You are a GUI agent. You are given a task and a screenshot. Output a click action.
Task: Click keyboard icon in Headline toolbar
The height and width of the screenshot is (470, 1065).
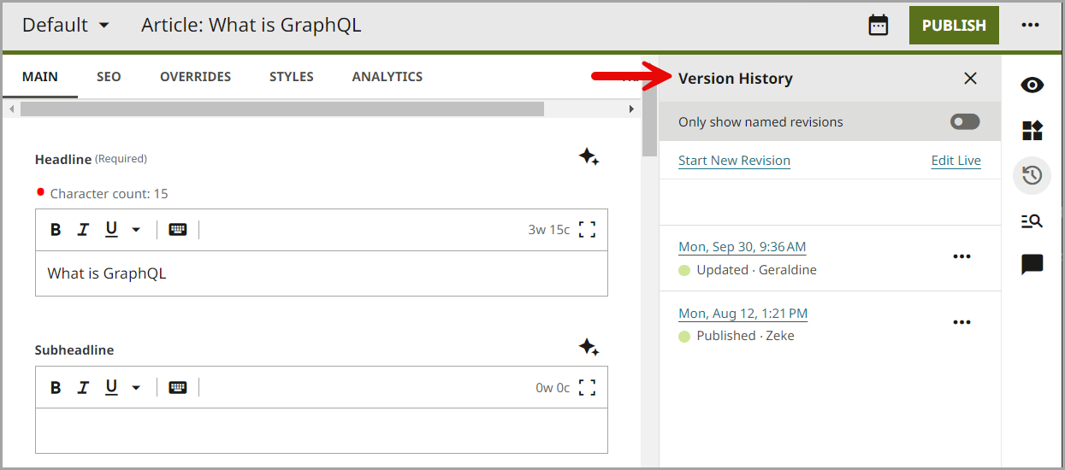pyautogui.click(x=178, y=229)
